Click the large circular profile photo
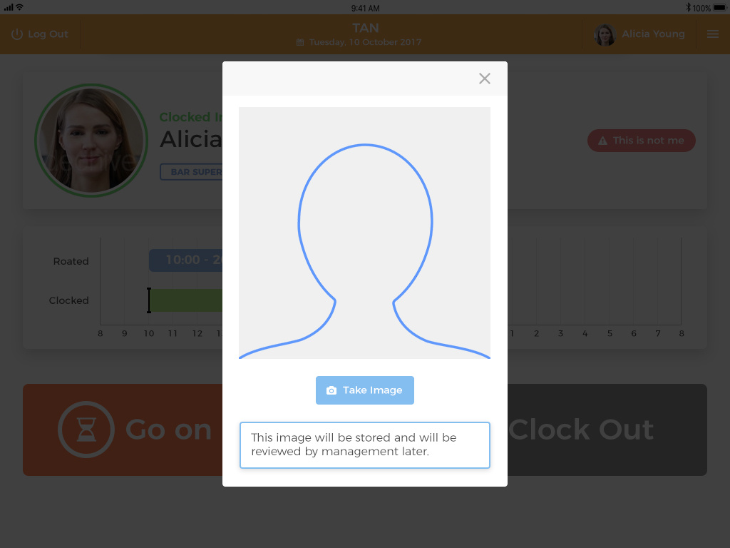This screenshot has height=548, width=730. coord(91,141)
